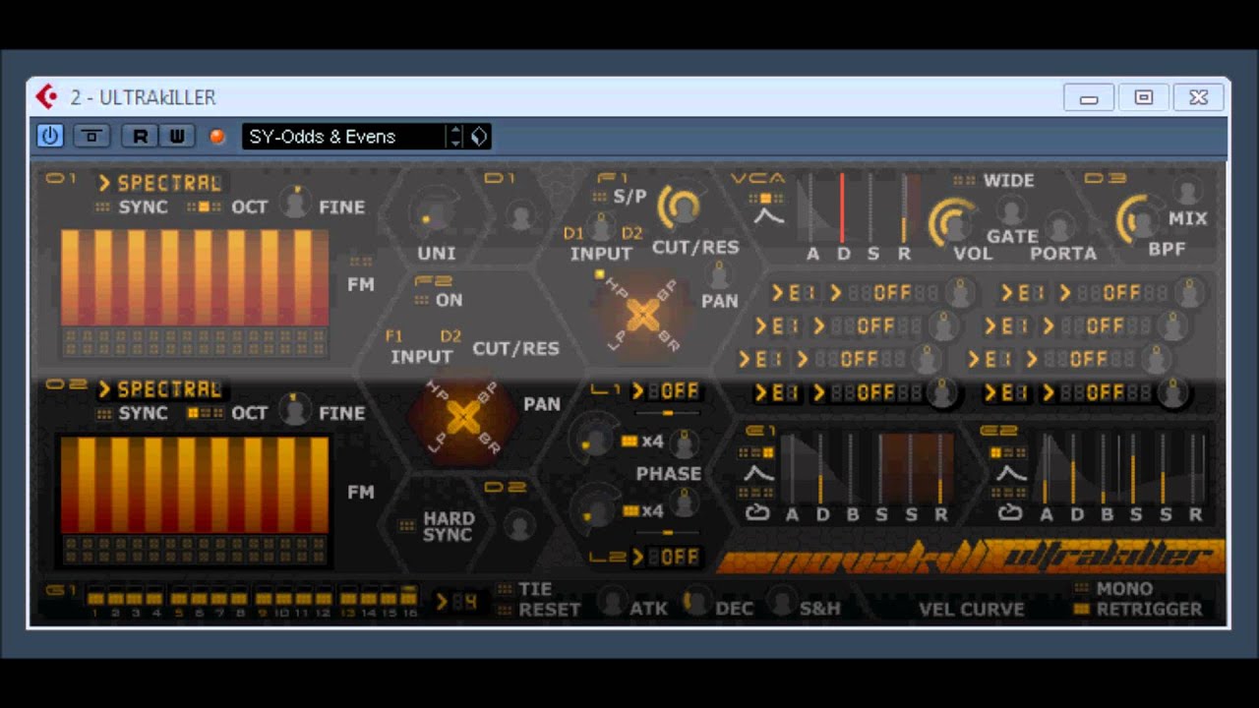Enable Write automation with the W button

click(x=176, y=136)
